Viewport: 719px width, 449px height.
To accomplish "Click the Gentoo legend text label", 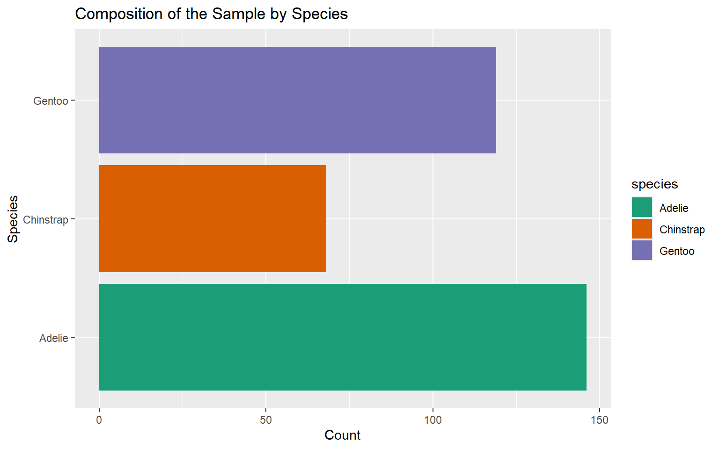I will point(677,251).
